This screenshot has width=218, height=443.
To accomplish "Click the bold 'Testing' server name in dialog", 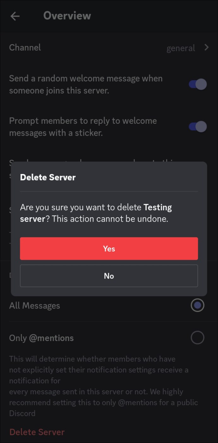I will click(157, 208).
